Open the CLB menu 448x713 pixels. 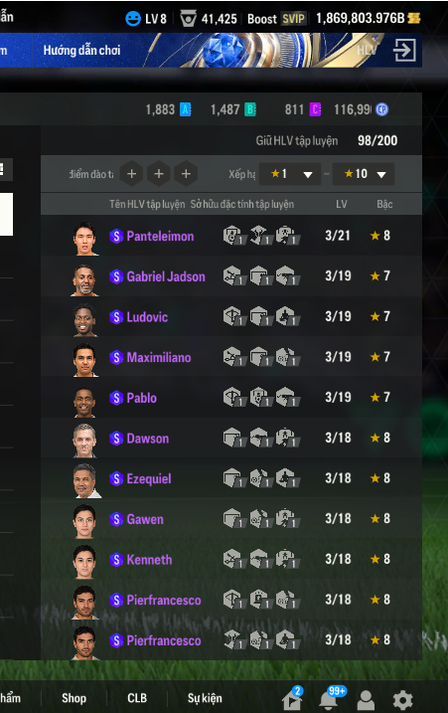click(x=137, y=698)
